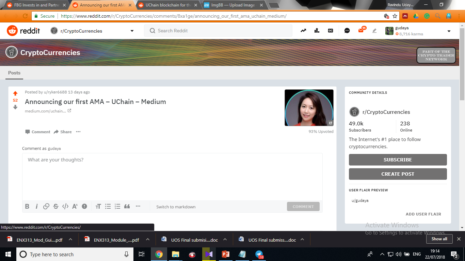Open Chrome's three-dot menu
The image size is (465, 261).
tap(459, 16)
